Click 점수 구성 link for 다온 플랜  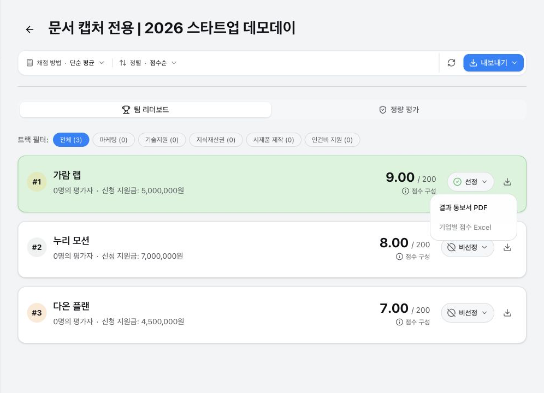click(x=418, y=322)
